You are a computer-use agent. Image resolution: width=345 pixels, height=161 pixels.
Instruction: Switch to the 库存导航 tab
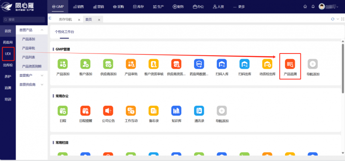[66, 19]
